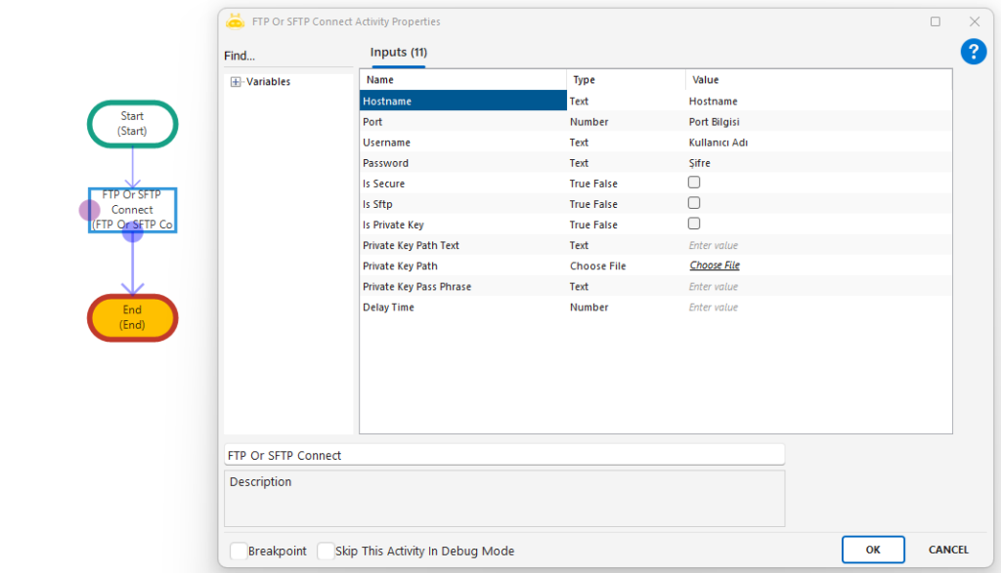The width and height of the screenshot is (1001, 573).
Task: Click the purple connector dot on FTP node
Action: [89, 210]
